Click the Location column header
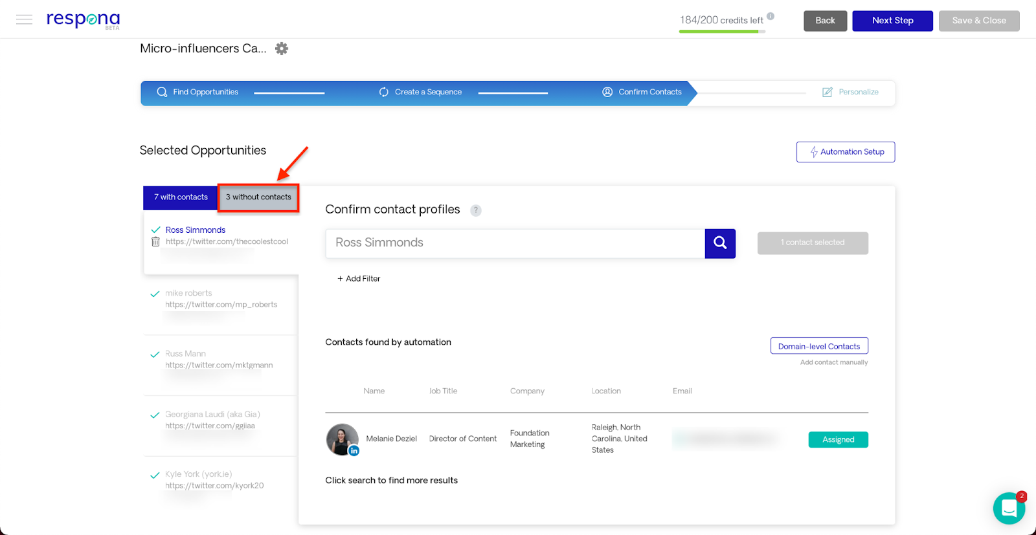Image resolution: width=1036 pixels, height=535 pixels. click(606, 391)
